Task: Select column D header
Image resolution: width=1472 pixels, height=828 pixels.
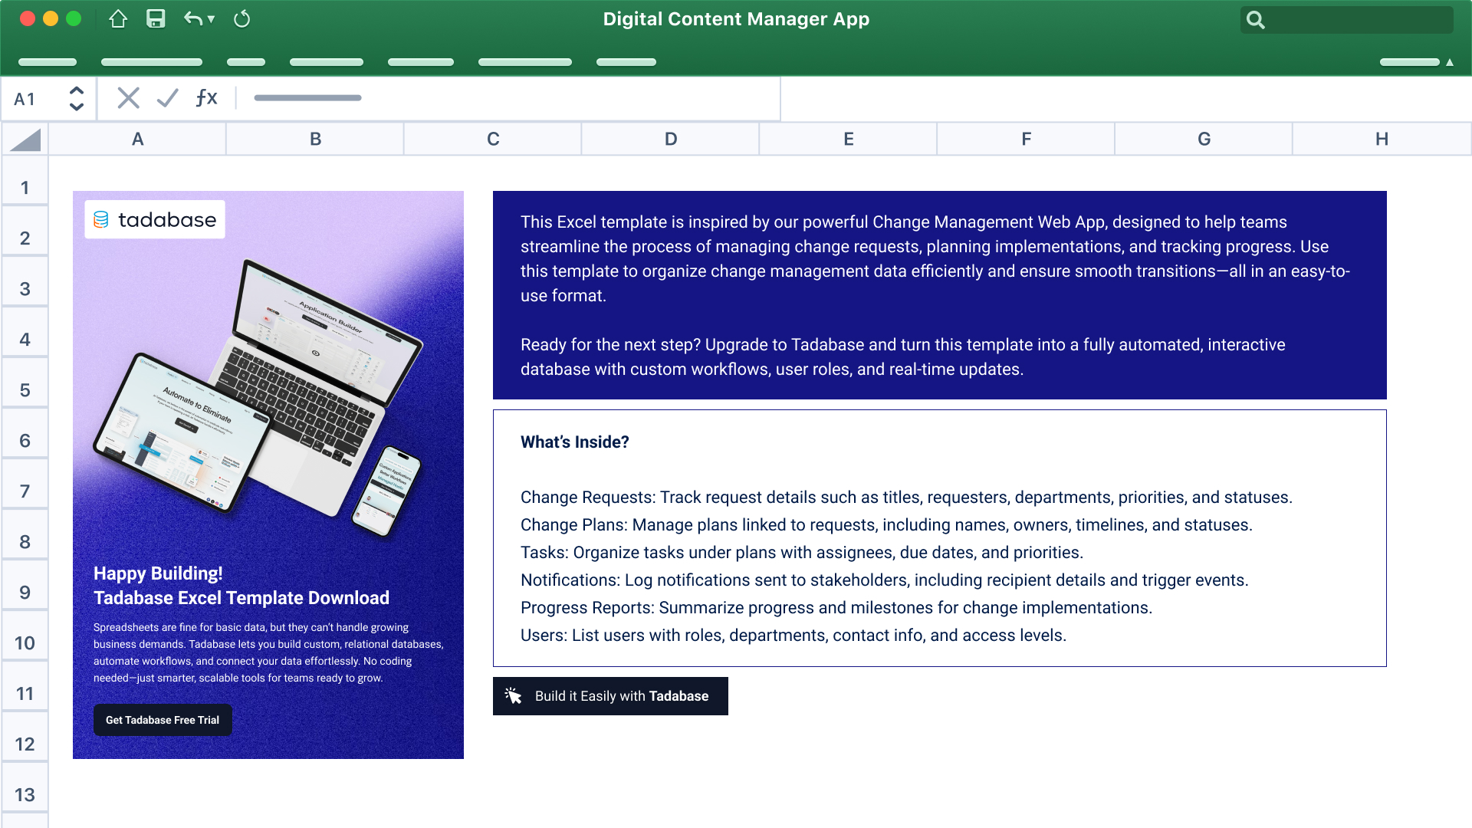Action: coord(671,140)
